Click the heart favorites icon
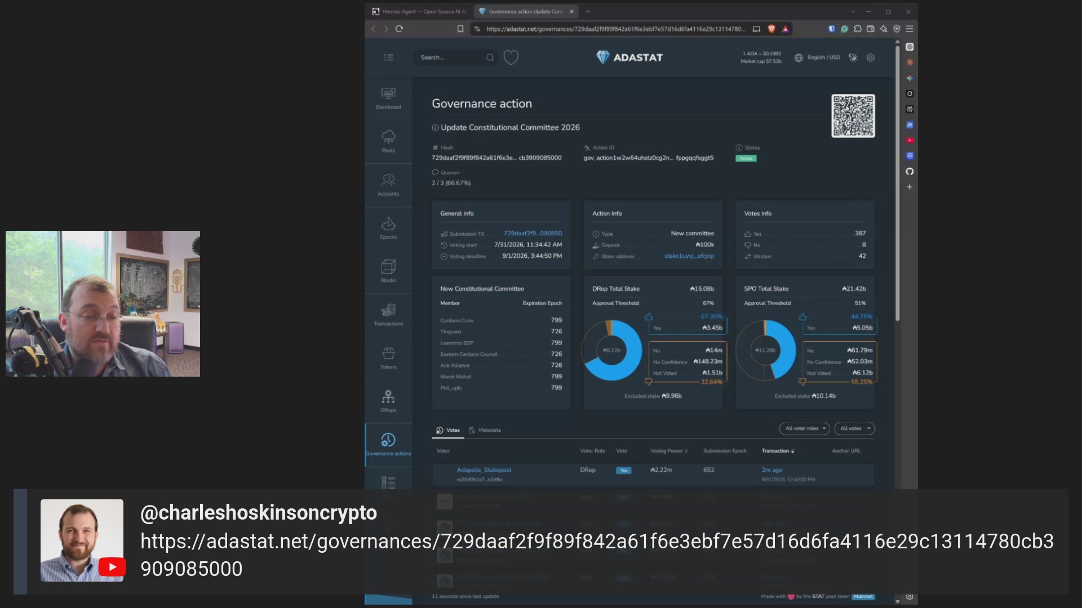This screenshot has height=608, width=1082. click(x=511, y=57)
